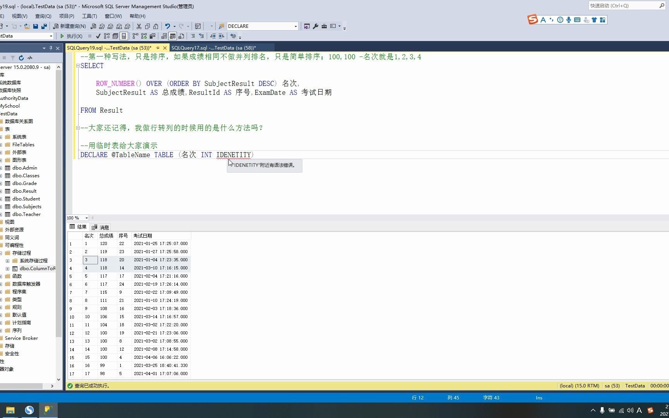The width and height of the screenshot is (669, 418).
Task: Click the 新建查询(N) button
Action: [69, 26]
